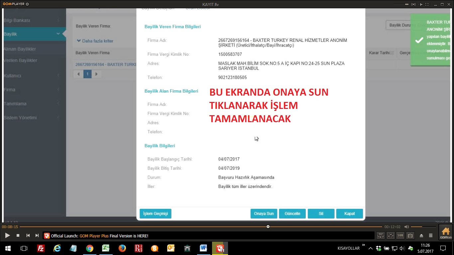
Task: Mute audio via the speaker icon
Action: tap(406, 227)
